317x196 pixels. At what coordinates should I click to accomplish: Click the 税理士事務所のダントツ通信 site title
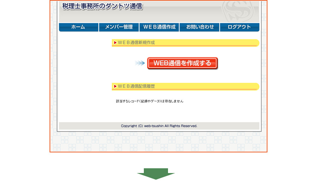pos(102,6)
